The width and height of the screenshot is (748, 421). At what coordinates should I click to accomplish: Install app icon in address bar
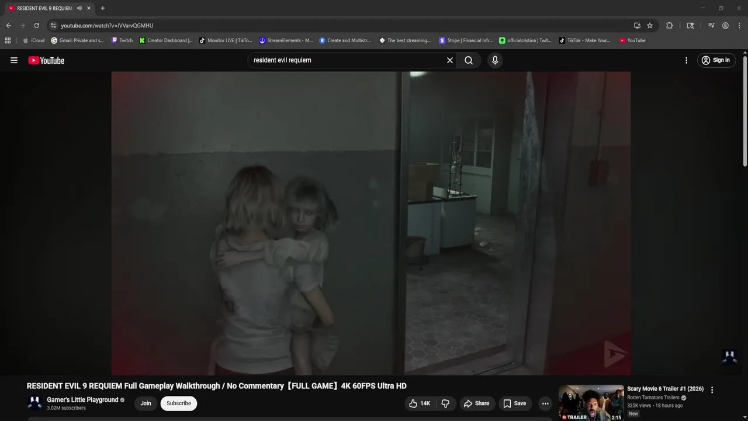(637, 26)
